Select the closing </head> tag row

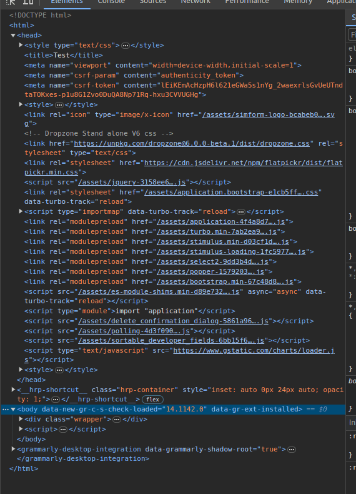(31, 380)
